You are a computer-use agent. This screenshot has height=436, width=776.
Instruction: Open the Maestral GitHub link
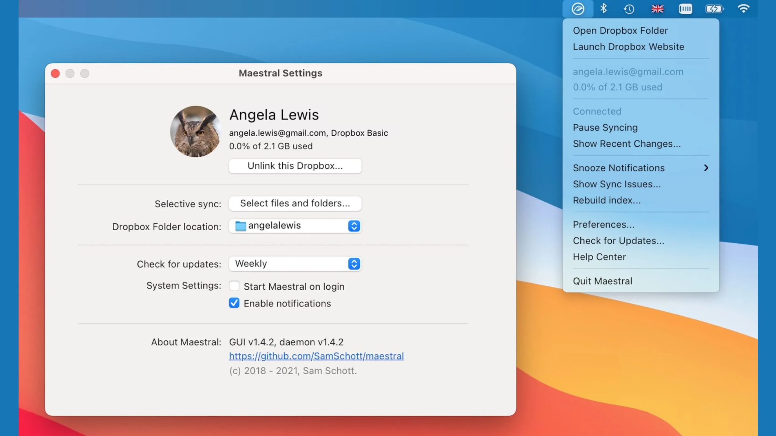click(x=316, y=356)
